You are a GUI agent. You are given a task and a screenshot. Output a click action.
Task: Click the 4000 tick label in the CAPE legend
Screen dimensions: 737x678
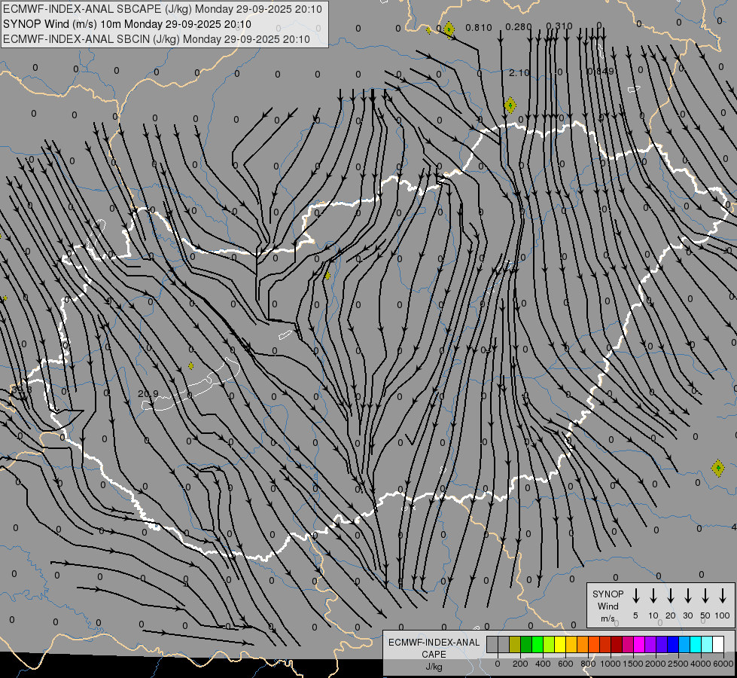tap(700, 664)
